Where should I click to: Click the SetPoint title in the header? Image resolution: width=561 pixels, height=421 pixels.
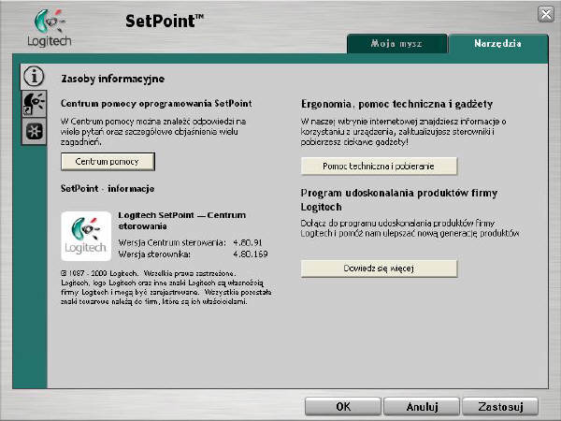coord(165,21)
